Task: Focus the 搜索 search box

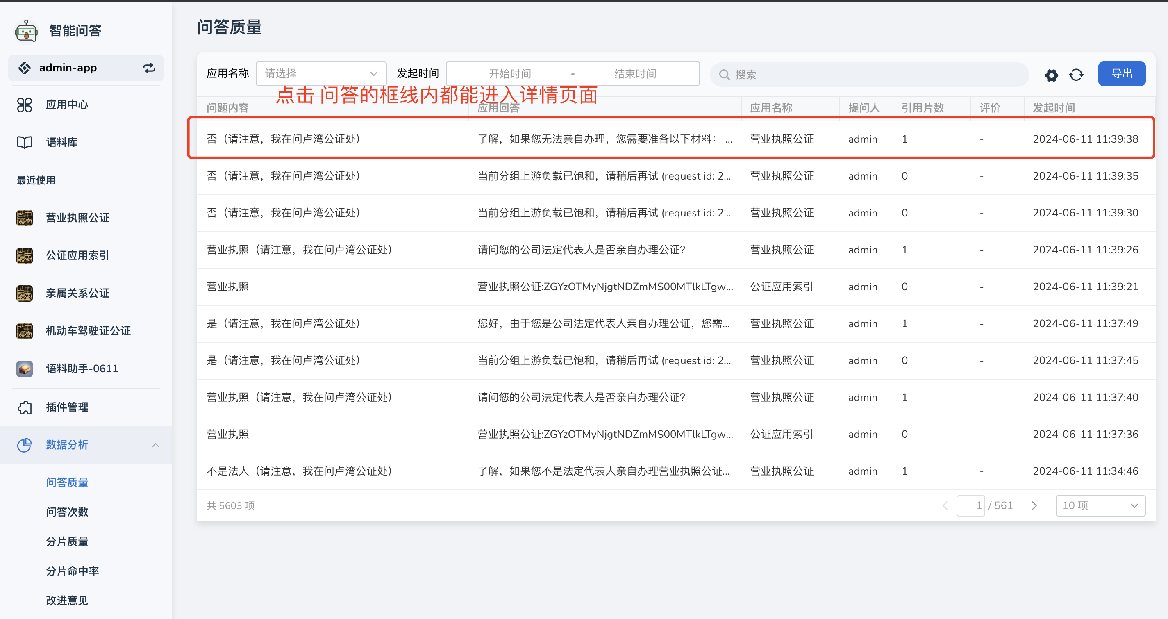Action: pos(869,74)
